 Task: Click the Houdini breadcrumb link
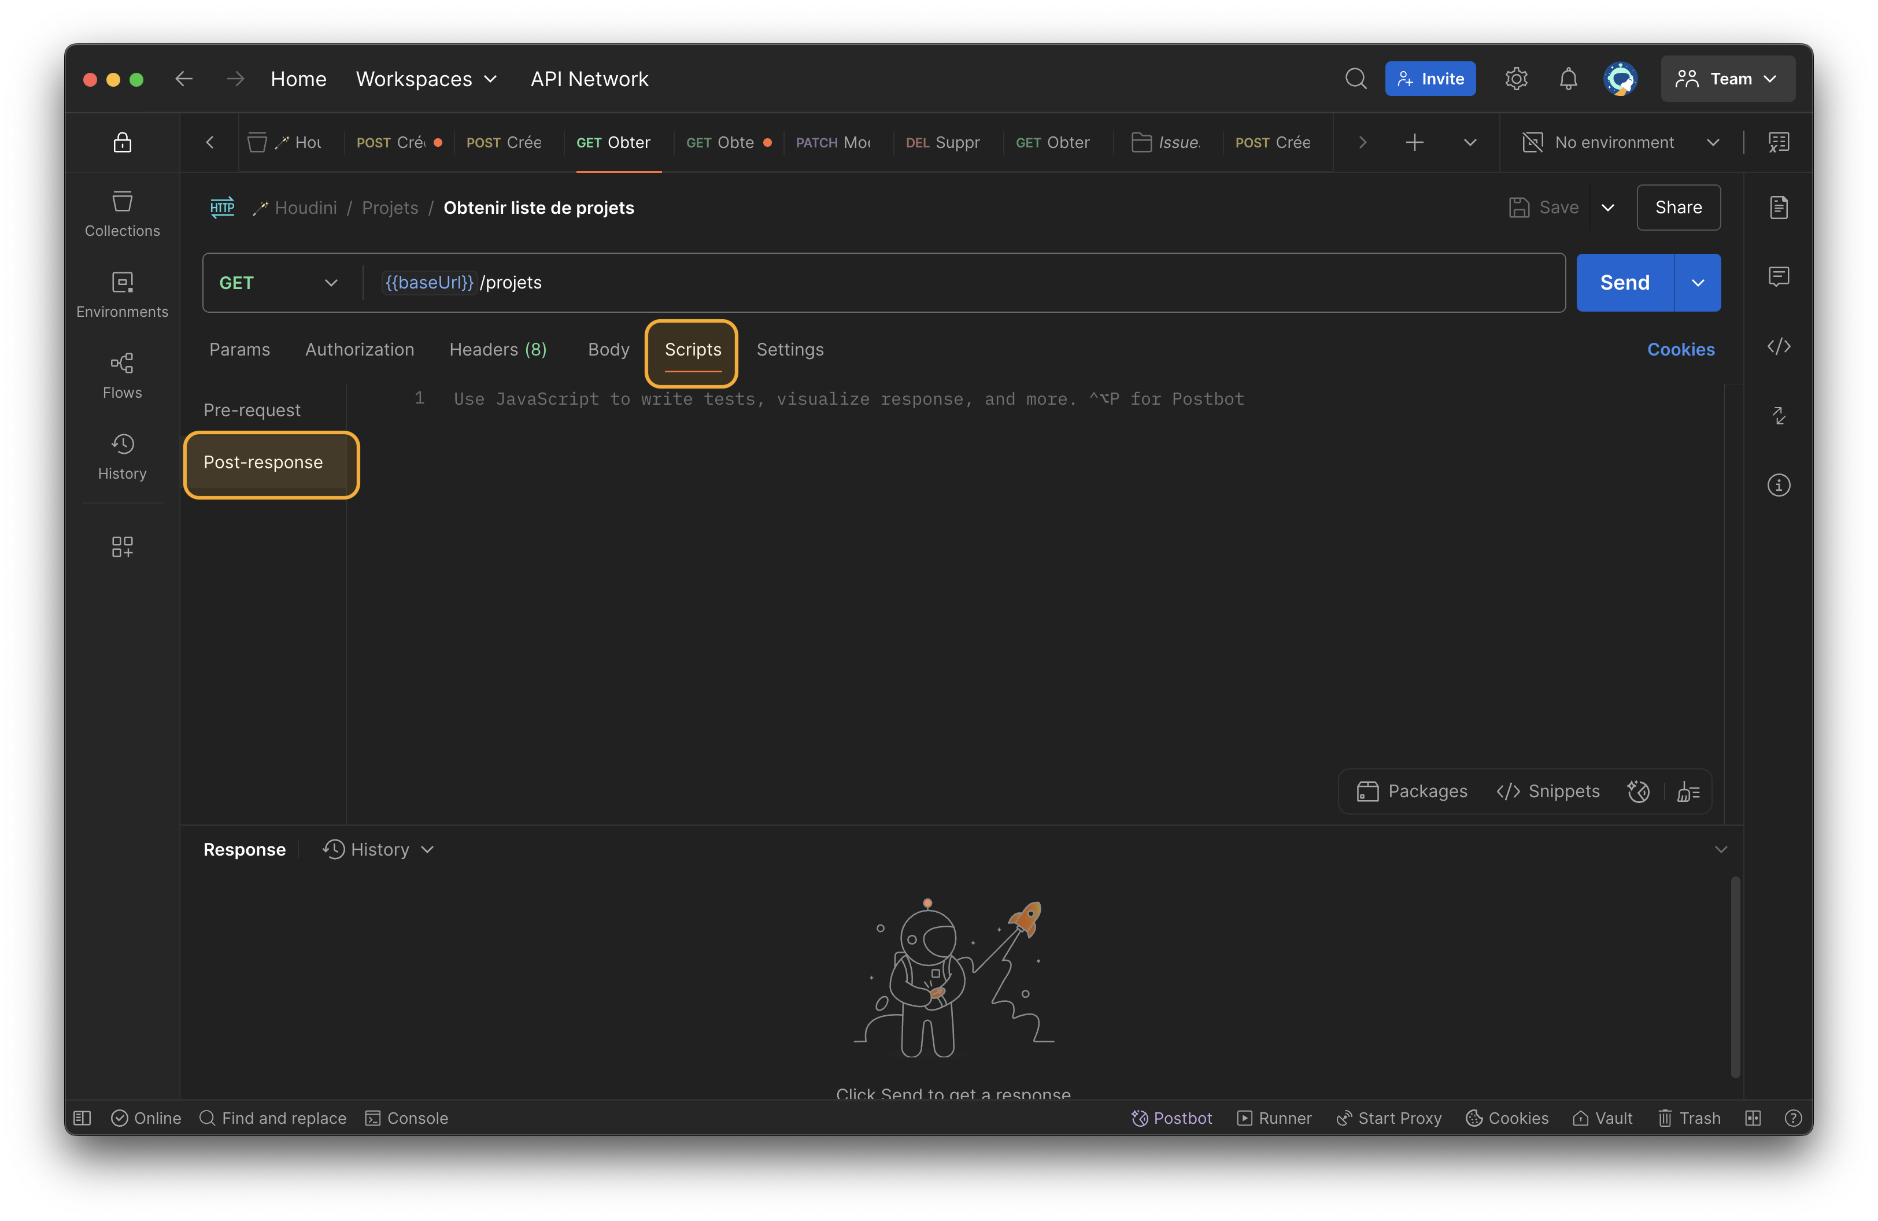pyautogui.click(x=305, y=208)
